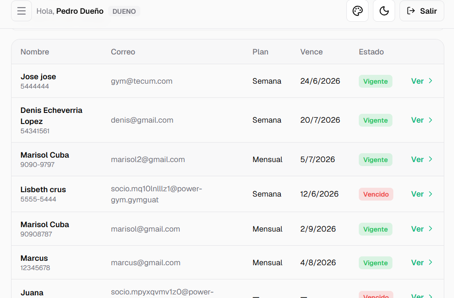The height and width of the screenshot is (298, 454).
Task: Click the Vencido badge for Lisbeth crus
Action: 376,194
